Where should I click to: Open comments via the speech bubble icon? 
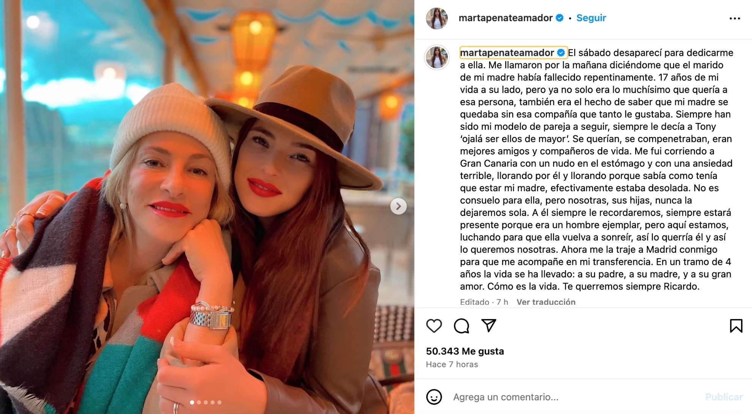pyautogui.click(x=461, y=326)
